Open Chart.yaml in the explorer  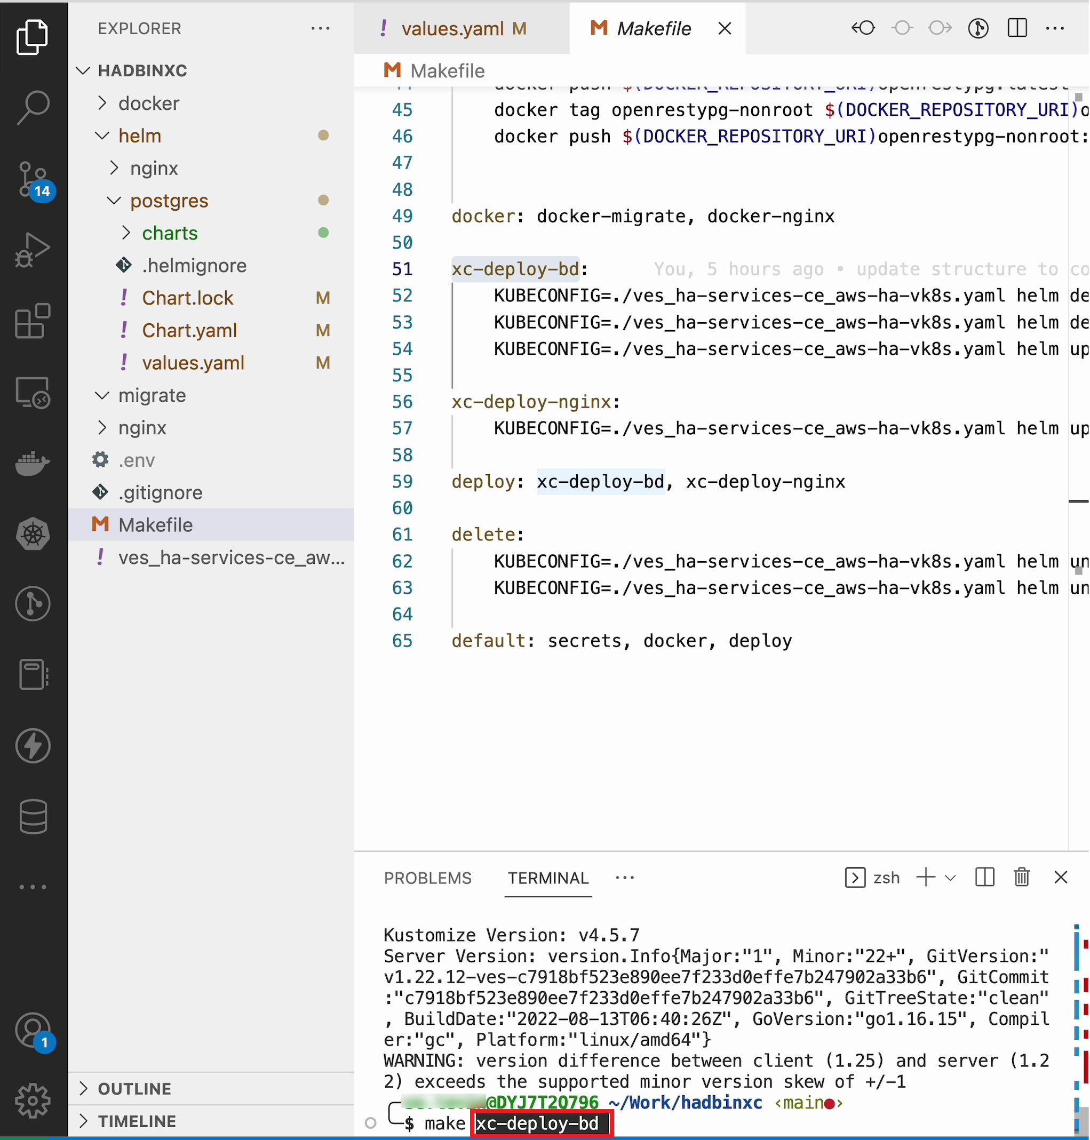pyautogui.click(x=189, y=330)
